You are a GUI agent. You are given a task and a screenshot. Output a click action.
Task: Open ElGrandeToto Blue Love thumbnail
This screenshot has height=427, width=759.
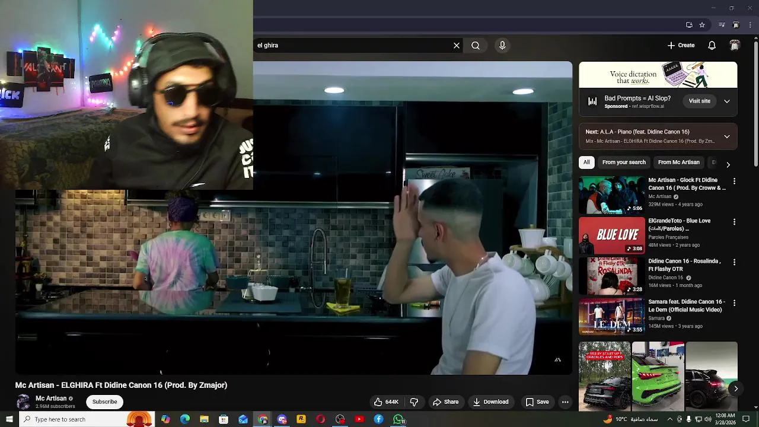point(611,235)
